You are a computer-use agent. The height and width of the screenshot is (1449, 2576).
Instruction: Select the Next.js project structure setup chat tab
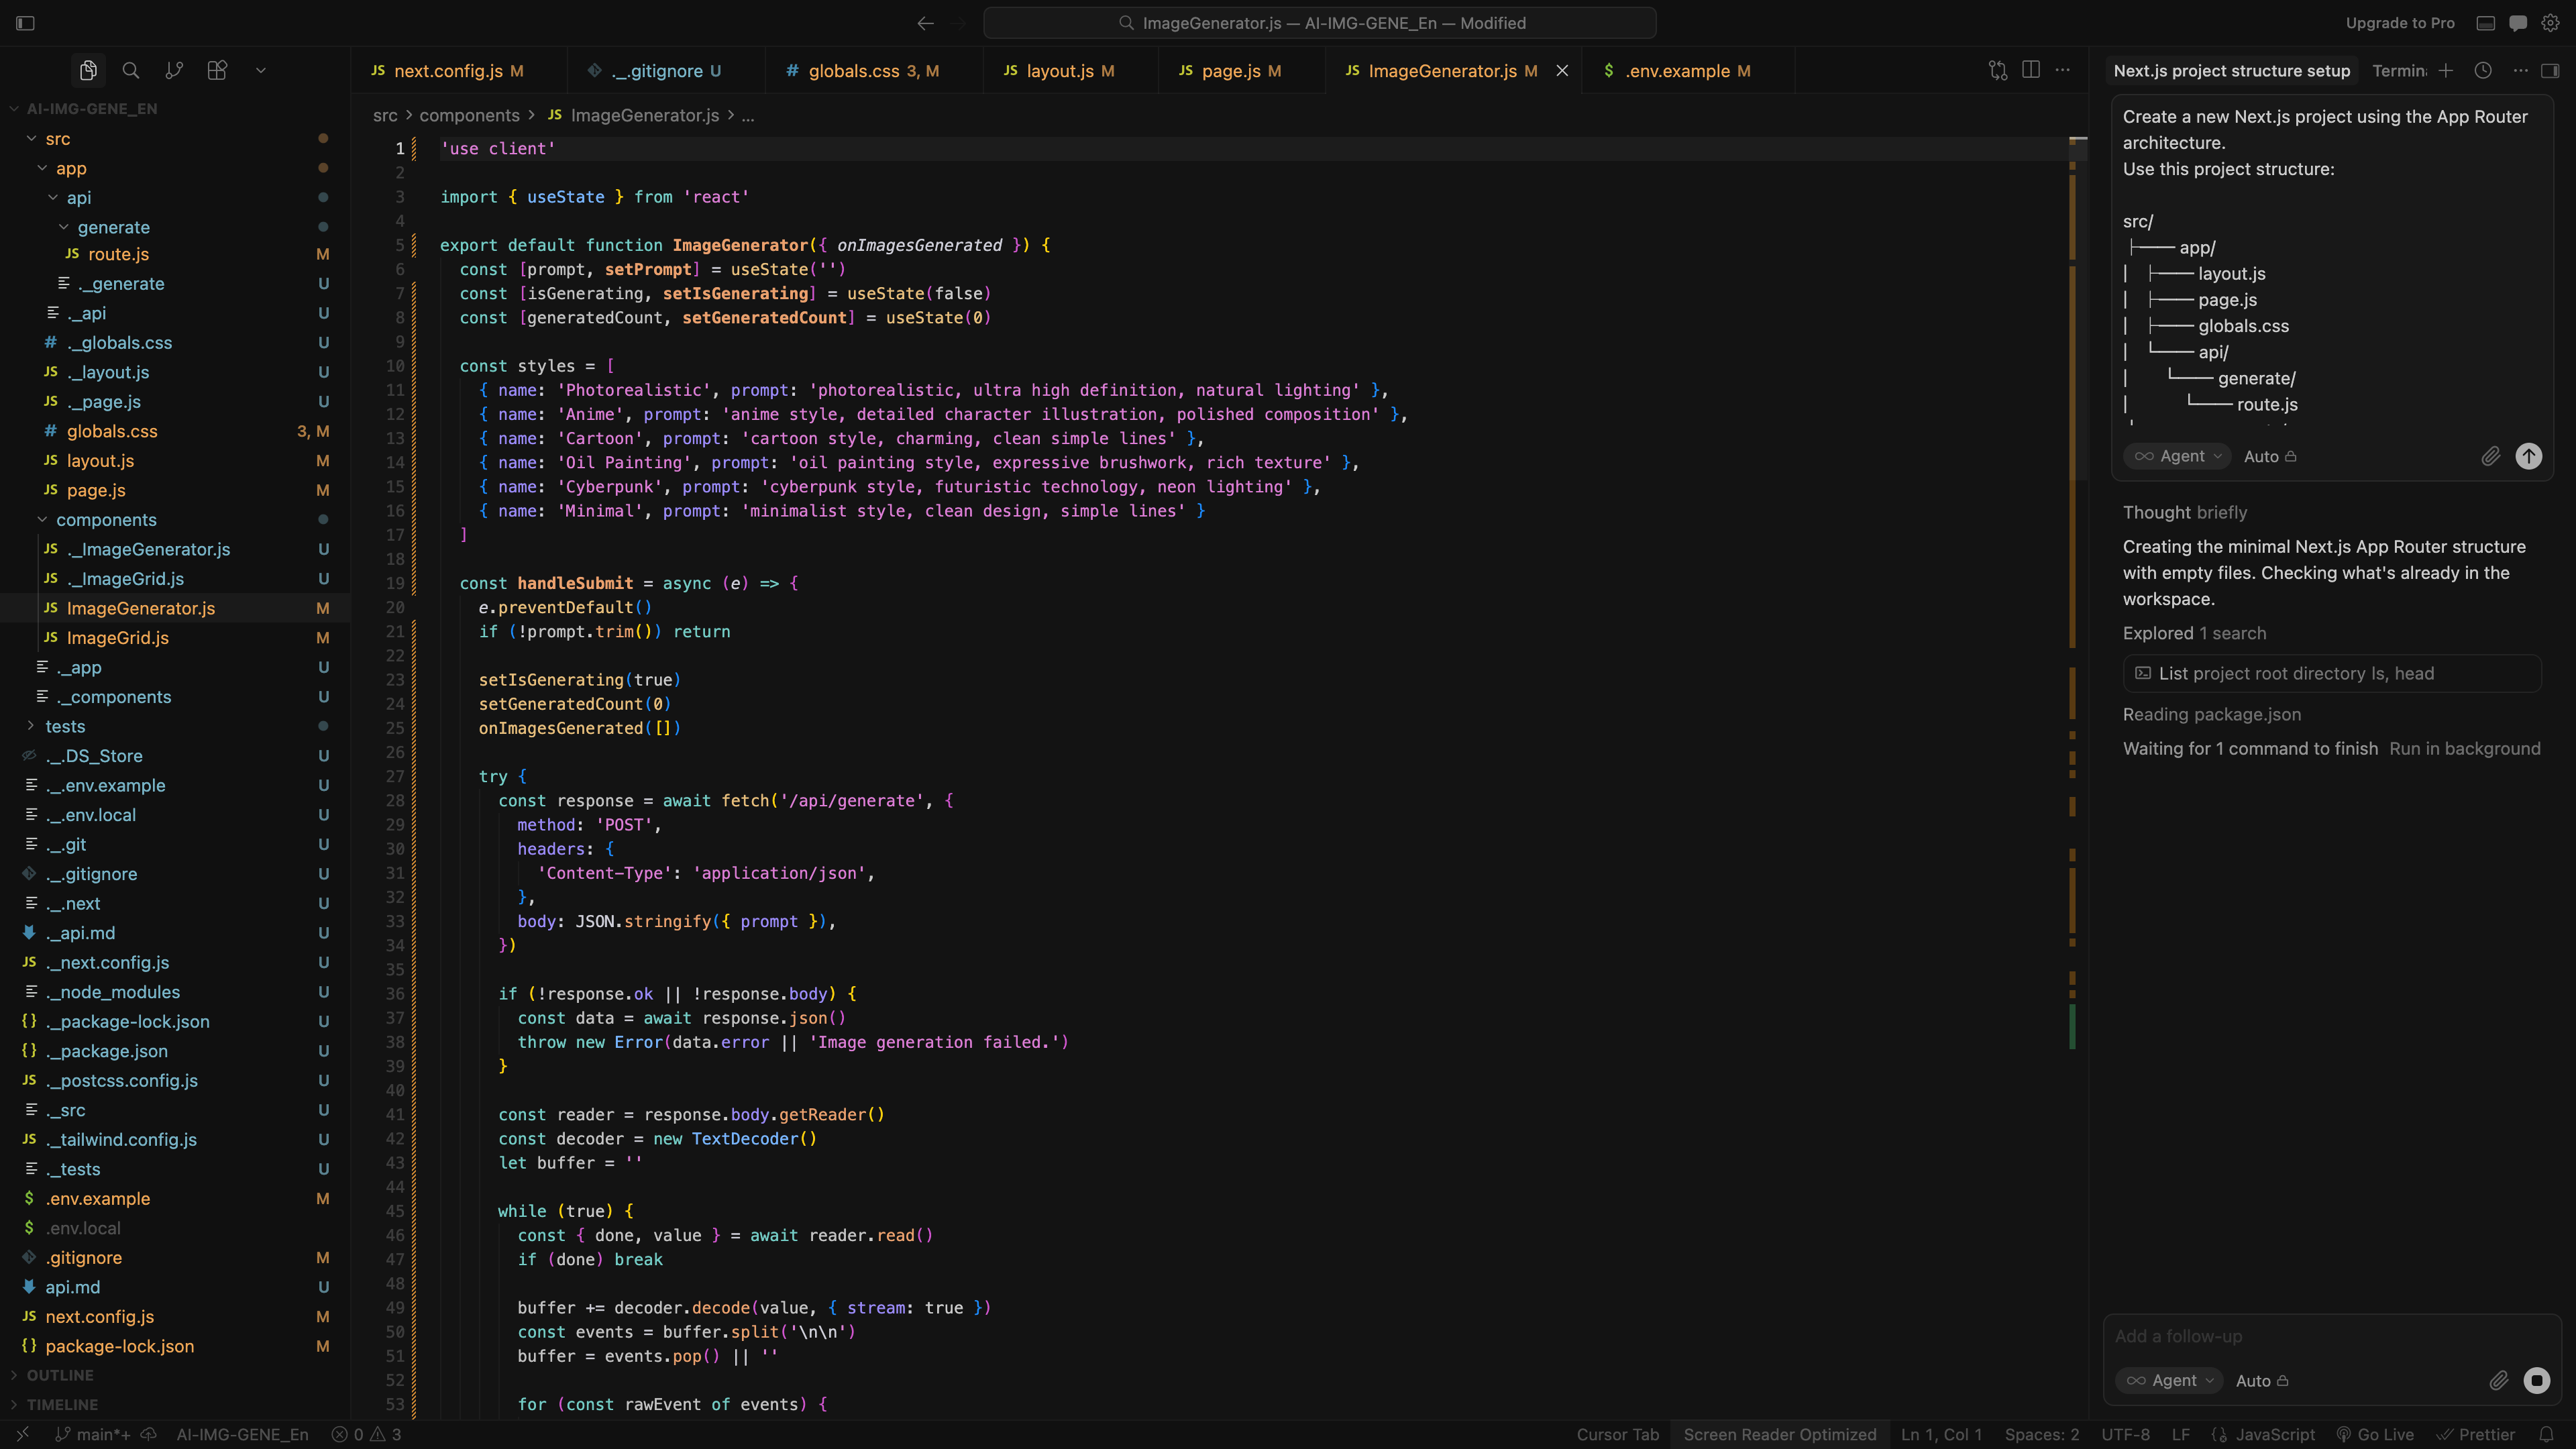[x=2232, y=71]
